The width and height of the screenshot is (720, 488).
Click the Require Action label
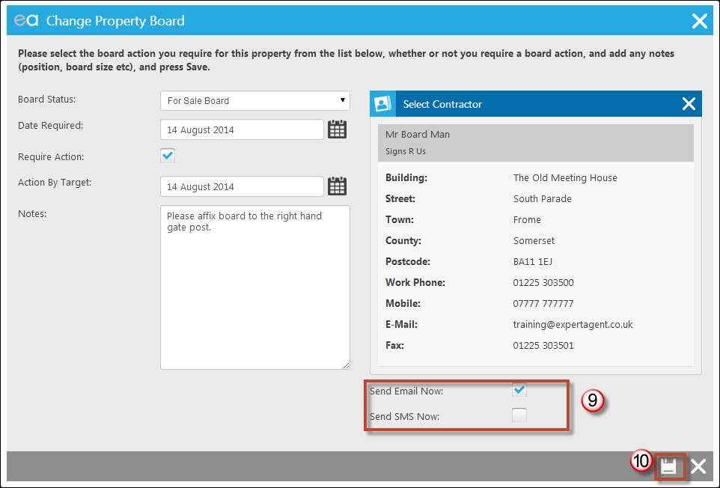coord(51,156)
